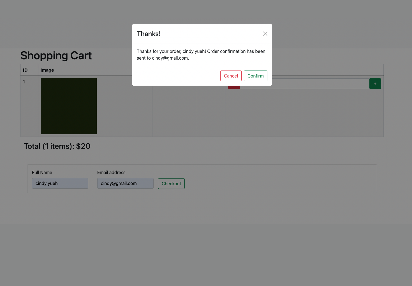Click the Shopping Cart heading
Image resolution: width=412 pixels, height=286 pixels.
click(x=56, y=55)
